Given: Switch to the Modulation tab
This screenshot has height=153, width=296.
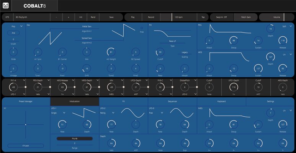Looking at the screenshot, I should 75,101.
